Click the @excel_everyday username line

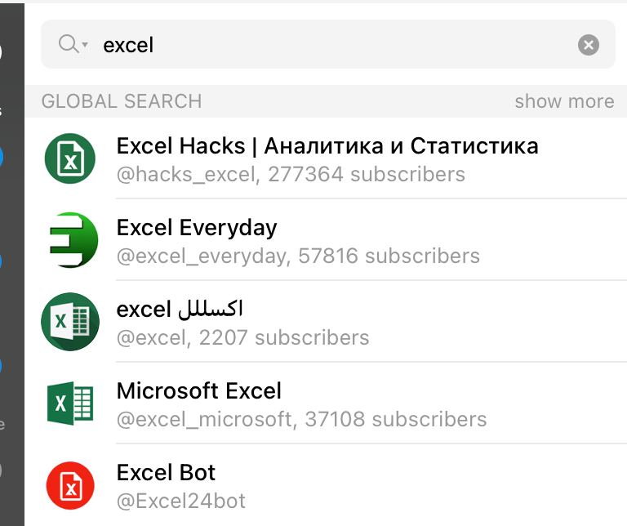click(x=298, y=256)
